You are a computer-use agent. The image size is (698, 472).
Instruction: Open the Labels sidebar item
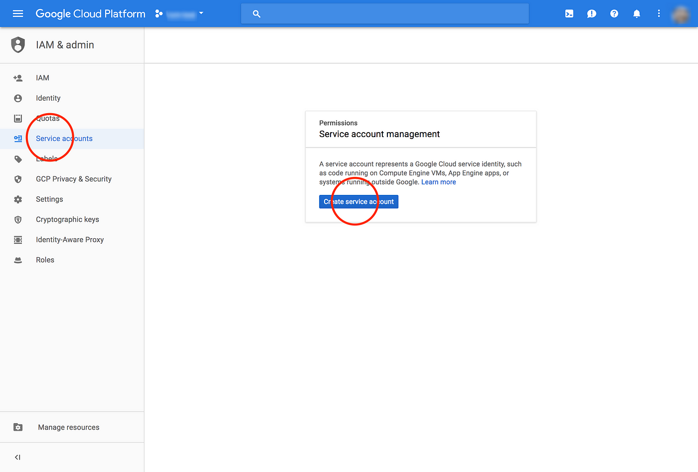click(72, 159)
